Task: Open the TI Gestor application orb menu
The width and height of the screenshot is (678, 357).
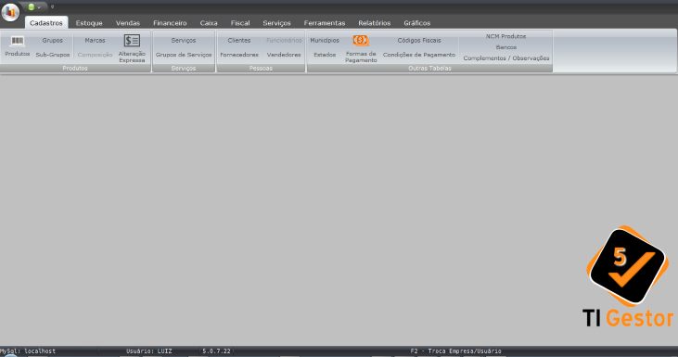Action: point(10,12)
